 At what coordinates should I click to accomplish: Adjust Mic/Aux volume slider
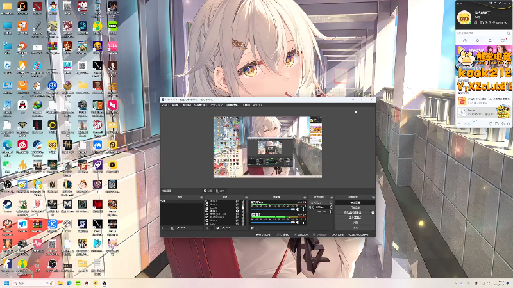[x=273, y=209]
